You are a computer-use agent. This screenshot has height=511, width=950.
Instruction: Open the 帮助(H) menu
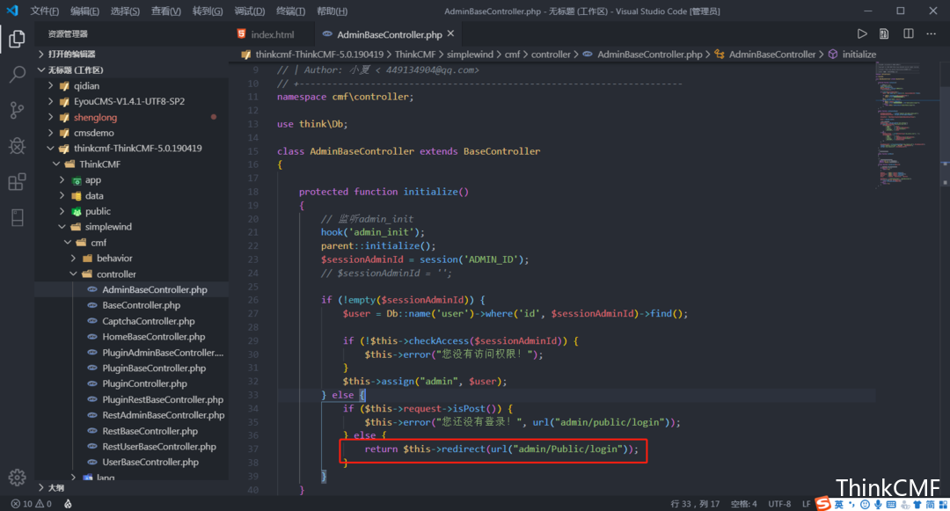pyautogui.click(x=332, y=11)
